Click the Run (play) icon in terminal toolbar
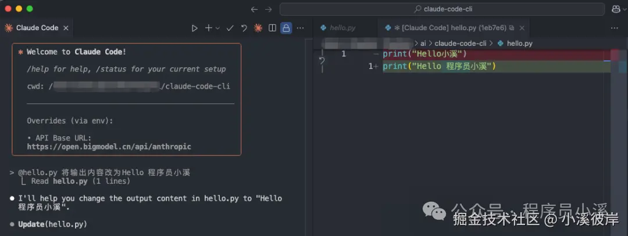The image size is (628, 236). [x=195, y=28]
